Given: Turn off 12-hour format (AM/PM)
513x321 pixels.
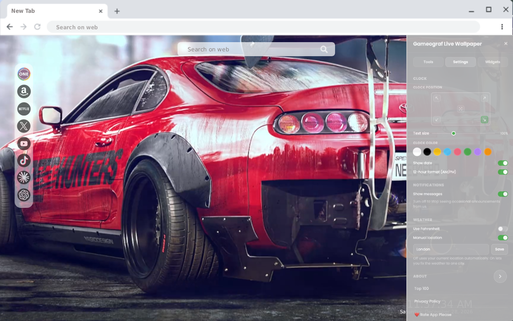Looking at the screenshot, I should 503,172.
